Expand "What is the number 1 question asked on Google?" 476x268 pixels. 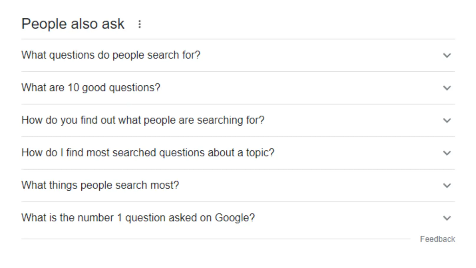pos(447,218)
